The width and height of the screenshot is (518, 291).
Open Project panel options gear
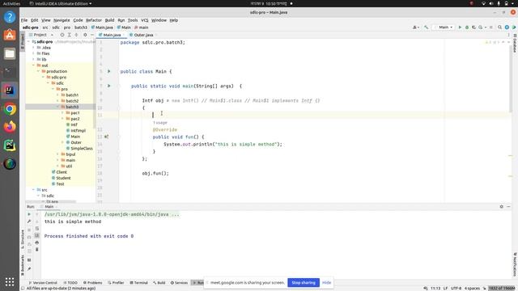point(85,35)
